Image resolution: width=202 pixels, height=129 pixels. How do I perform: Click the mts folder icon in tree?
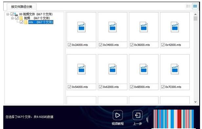tap(26, 22)
